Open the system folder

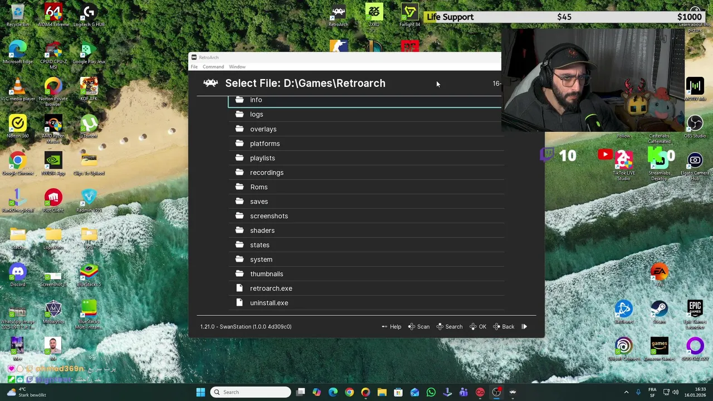(365, 259)
